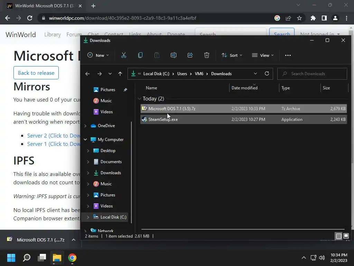Select the WinWorld Chrome tab

tap(45, 6)
